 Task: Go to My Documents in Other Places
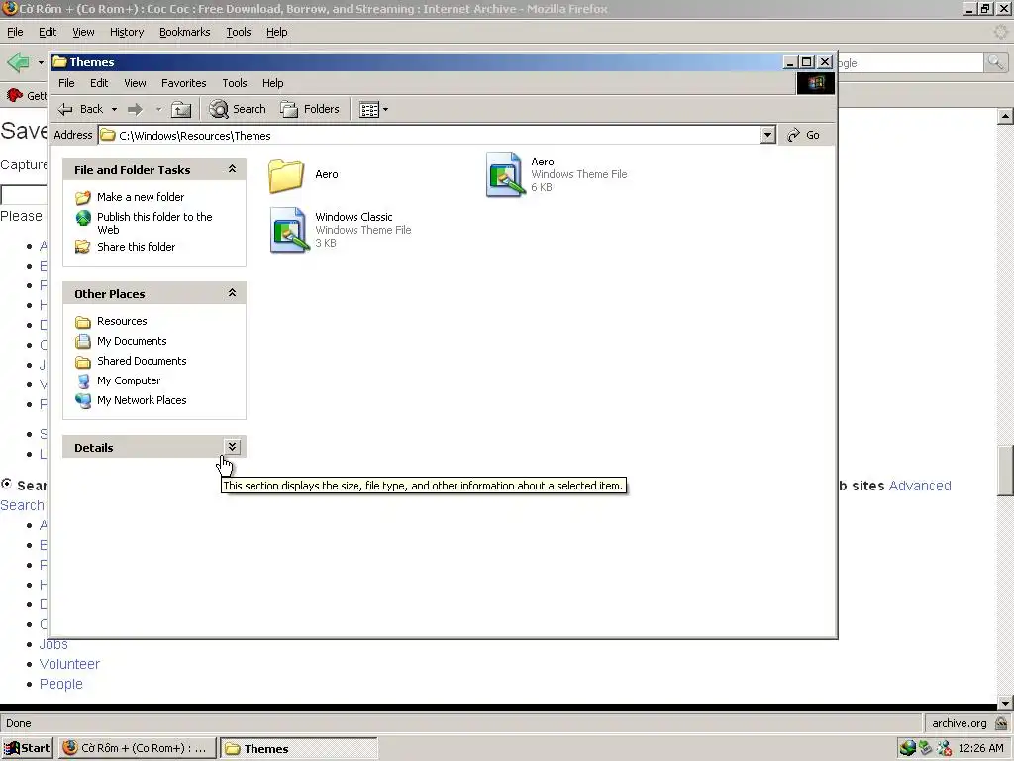point(132,341)
